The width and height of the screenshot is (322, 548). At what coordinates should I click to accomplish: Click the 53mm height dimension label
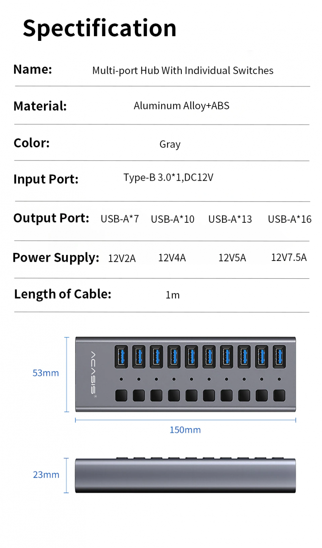coord(46,373)
